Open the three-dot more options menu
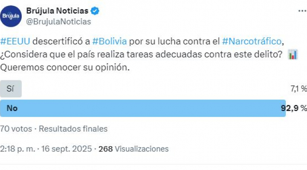This screenshot has width=307, height=170. 302,11
